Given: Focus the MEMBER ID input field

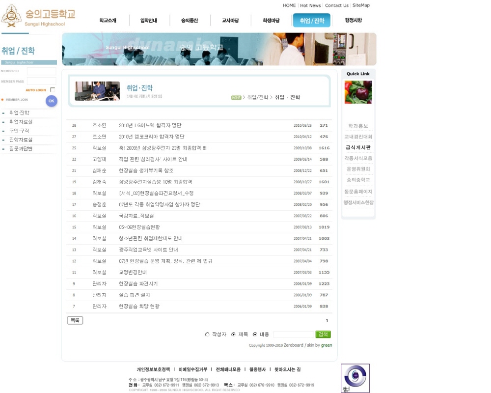Looking at the screenshot, I should [41, 71].
